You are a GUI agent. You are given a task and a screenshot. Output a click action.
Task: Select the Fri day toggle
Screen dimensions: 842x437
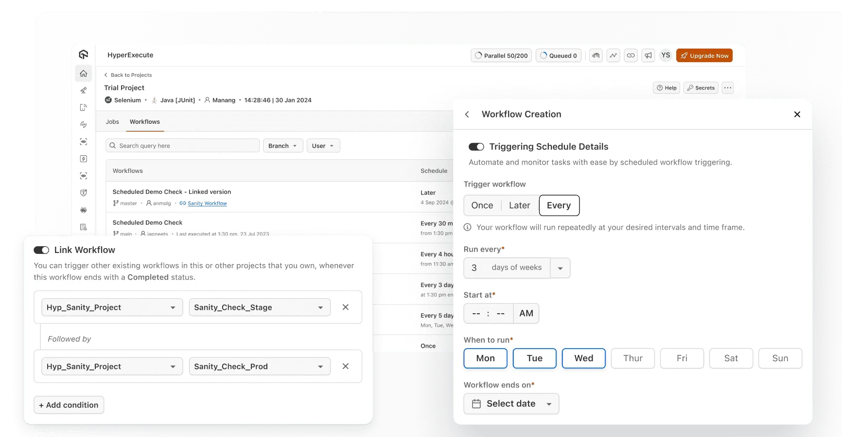[x=682, y=358]
